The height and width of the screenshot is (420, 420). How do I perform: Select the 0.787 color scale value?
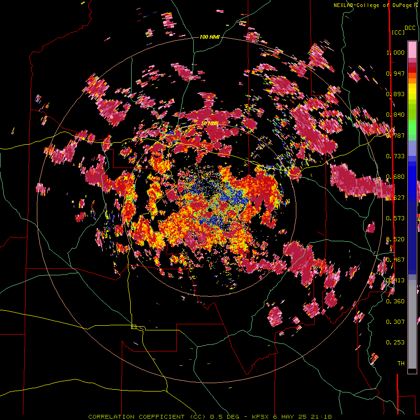[x=395, y=135]
